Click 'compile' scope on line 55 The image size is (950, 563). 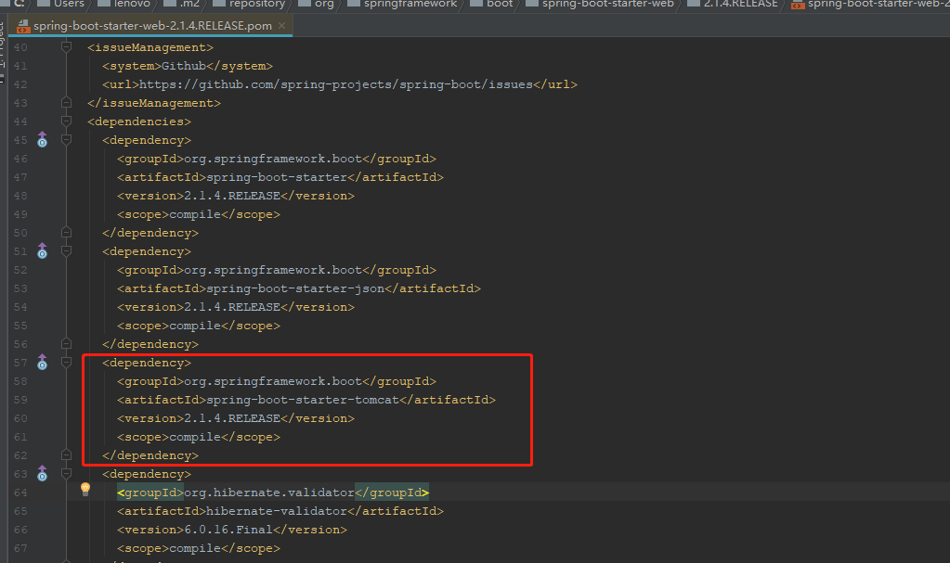pos(195,326)
